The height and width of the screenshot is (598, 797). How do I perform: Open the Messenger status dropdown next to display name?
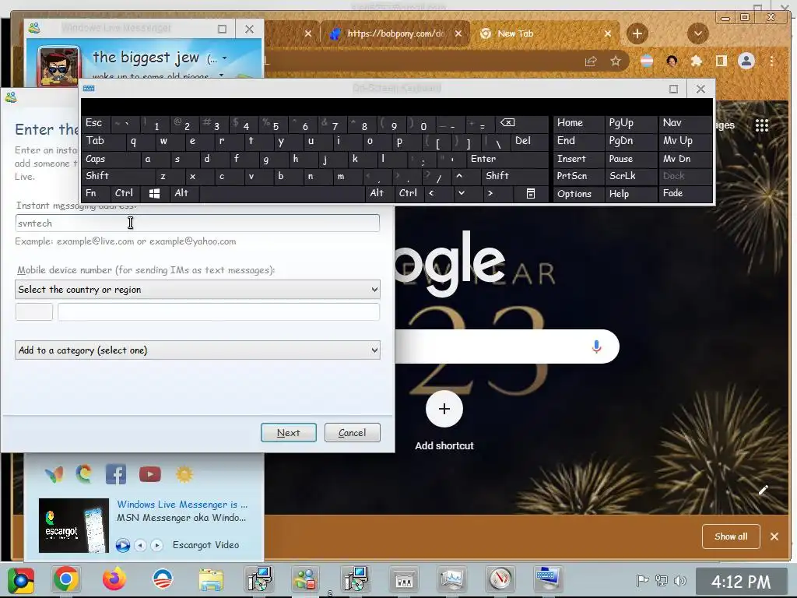[x=224, y=58]
